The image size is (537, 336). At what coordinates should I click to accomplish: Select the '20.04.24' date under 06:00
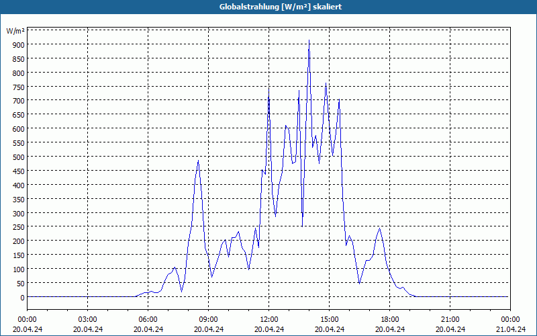coord(148,329)
